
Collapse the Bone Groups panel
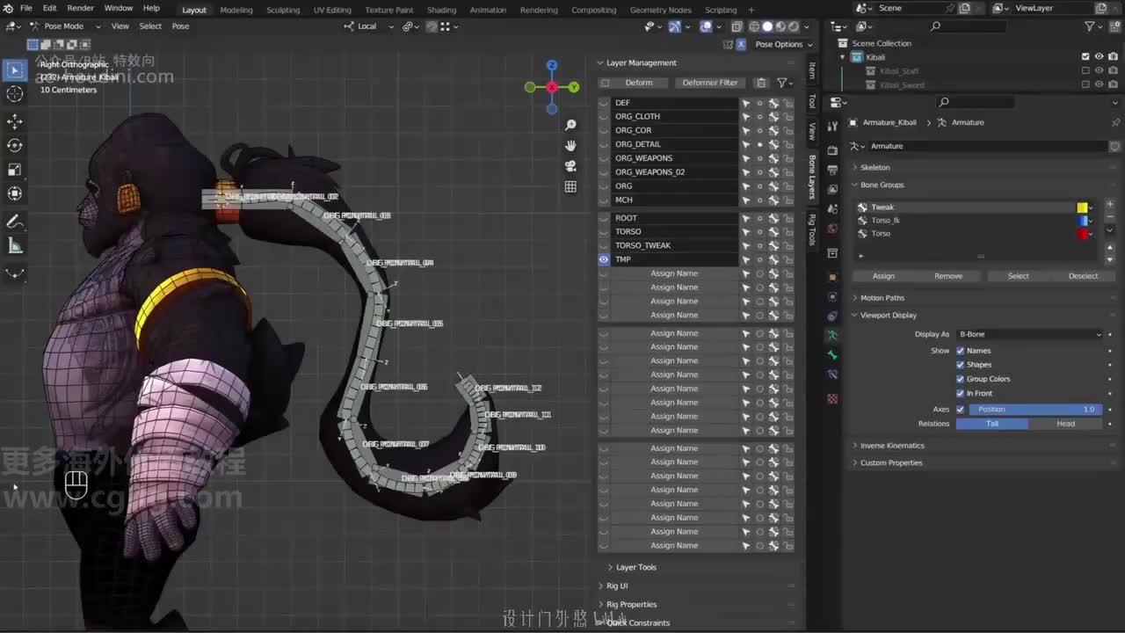[882, 185]
